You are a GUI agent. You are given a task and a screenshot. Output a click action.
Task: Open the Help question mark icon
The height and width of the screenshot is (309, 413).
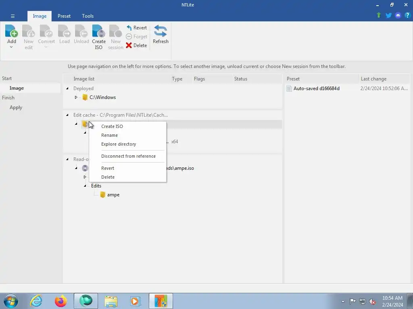pos(407,15)
